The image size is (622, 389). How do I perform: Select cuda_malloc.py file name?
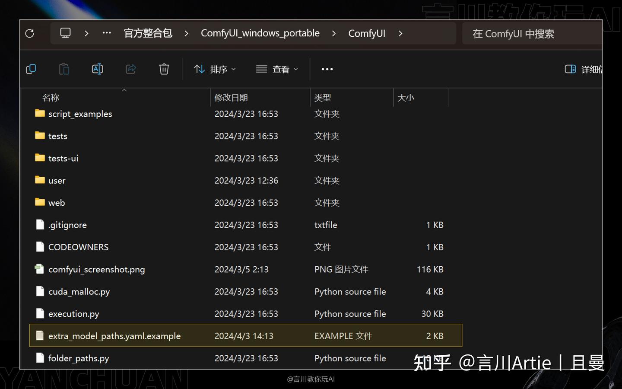click(x=79, y=292)
